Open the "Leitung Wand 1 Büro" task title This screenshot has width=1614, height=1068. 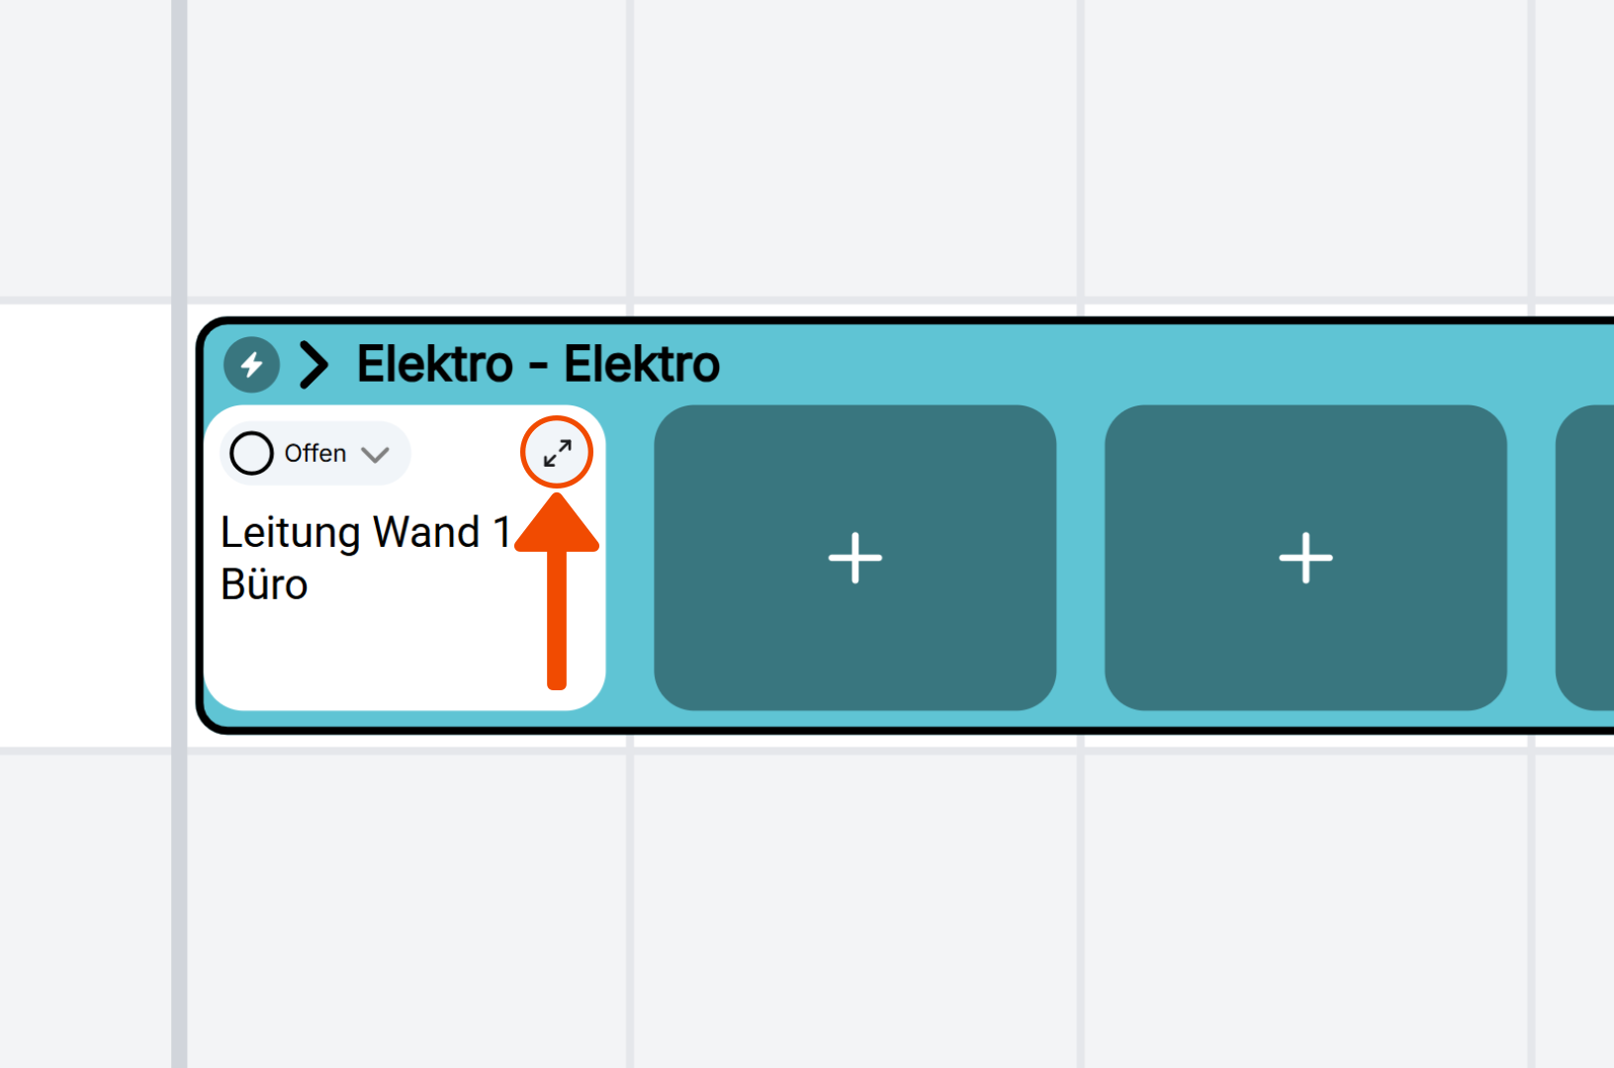(x=364, y=558)
